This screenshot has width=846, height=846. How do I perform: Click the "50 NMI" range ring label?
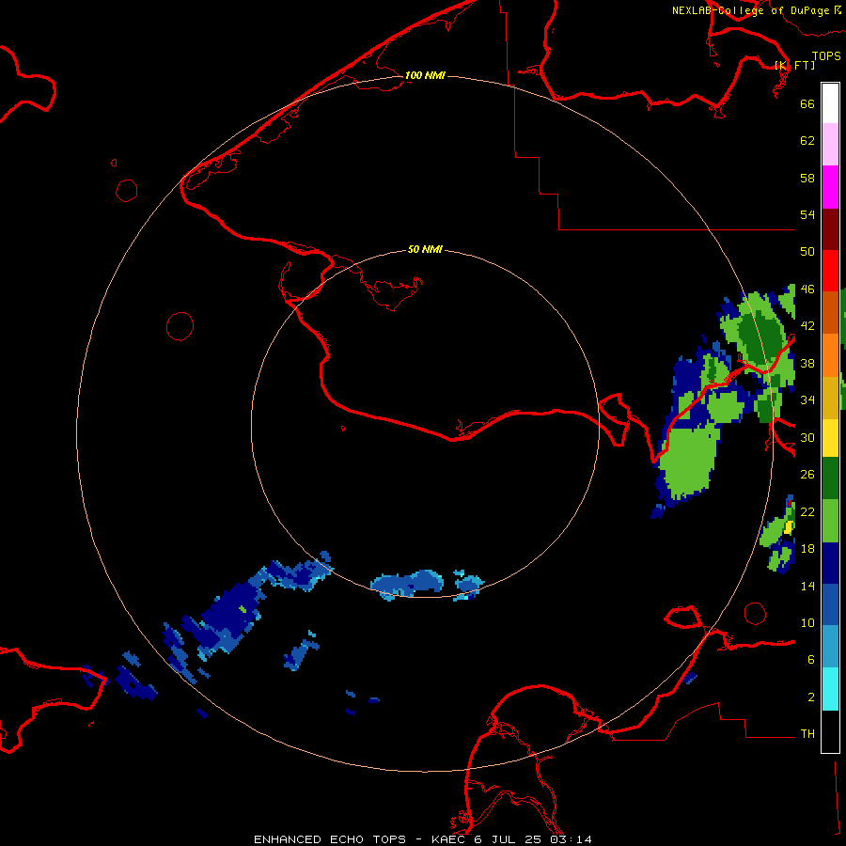[425, 249]
